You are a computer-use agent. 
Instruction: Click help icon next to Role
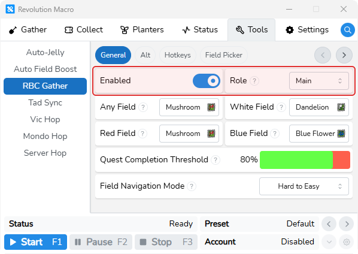[x=254, y=81]
